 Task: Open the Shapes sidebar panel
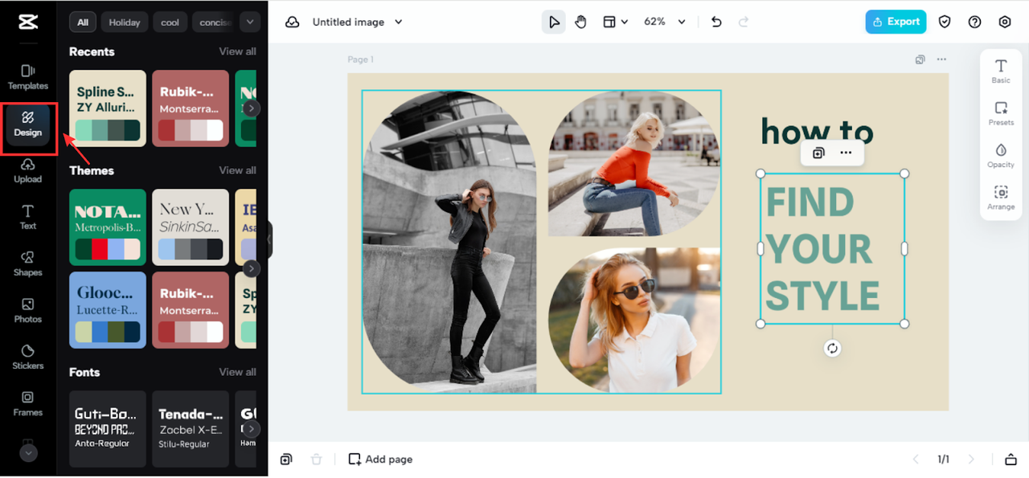(x=28, y=264)
